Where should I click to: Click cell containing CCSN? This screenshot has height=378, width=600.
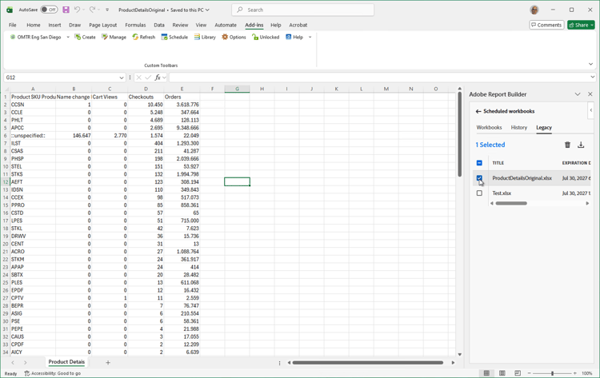[x=33, y=105]
